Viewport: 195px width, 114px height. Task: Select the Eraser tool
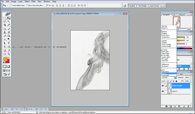[5, 36]
